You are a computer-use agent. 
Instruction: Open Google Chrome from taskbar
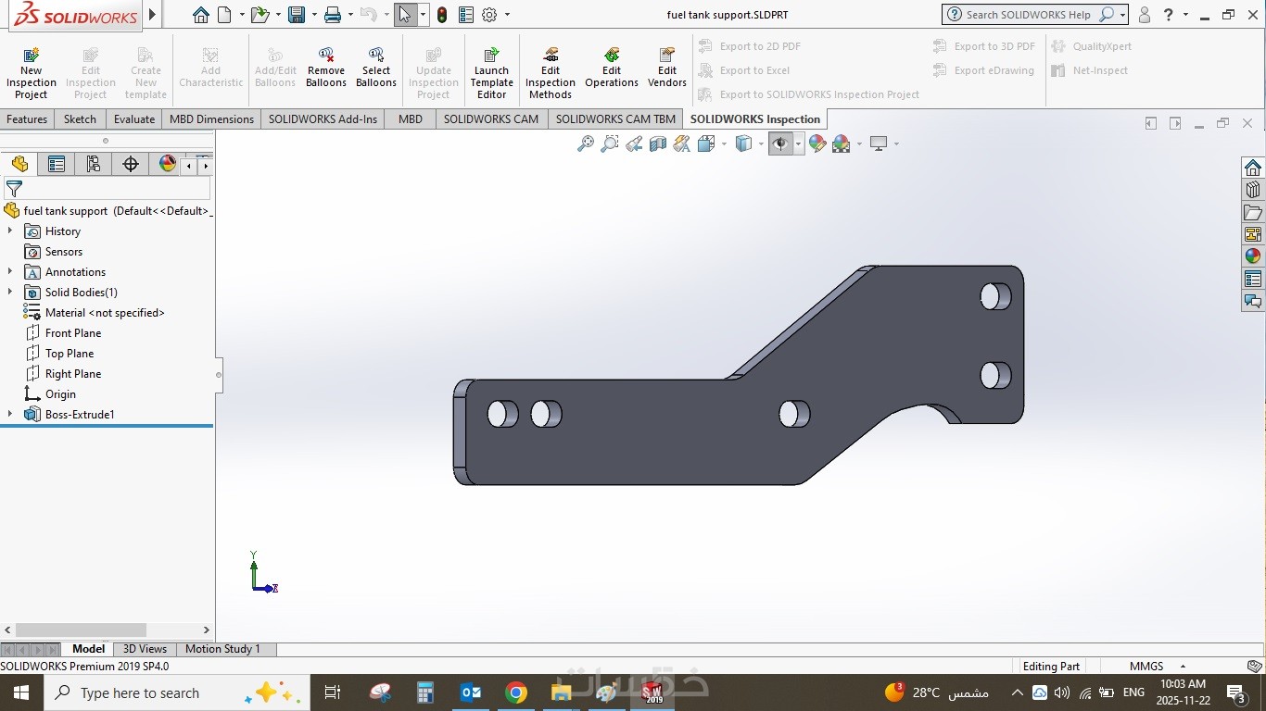coord(516,692)
